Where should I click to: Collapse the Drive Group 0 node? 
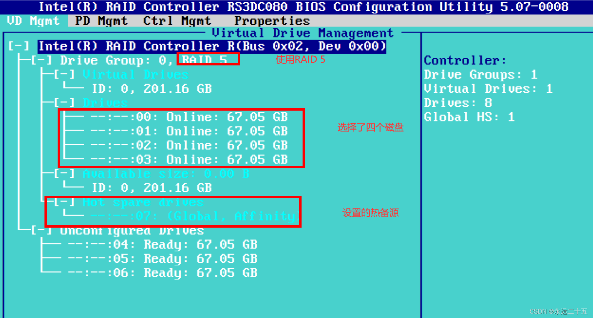pyautogui.click(x=42, y=60)
